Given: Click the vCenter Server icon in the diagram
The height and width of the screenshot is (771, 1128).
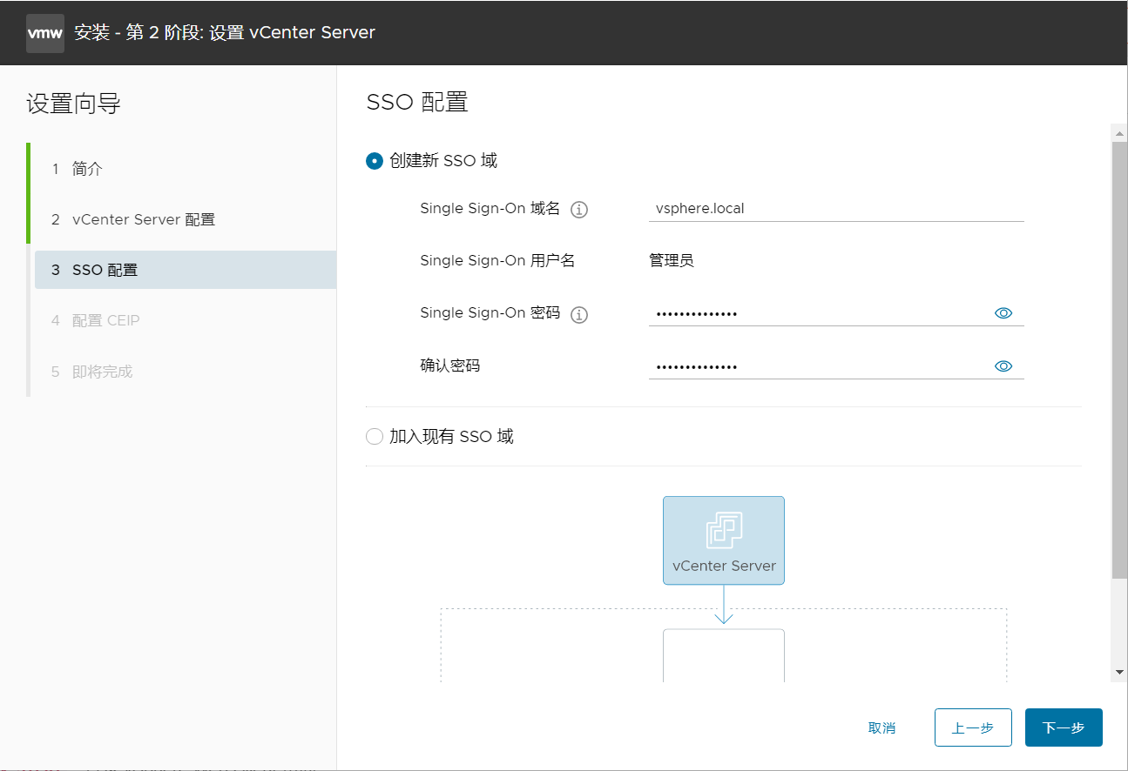Looking at the screenshot, I should pyautogui.click(x=723, y=540).
